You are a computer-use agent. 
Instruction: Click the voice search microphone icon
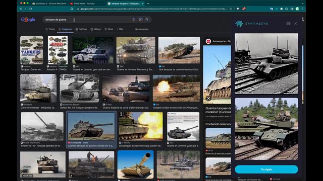click(x=134, y=20)
